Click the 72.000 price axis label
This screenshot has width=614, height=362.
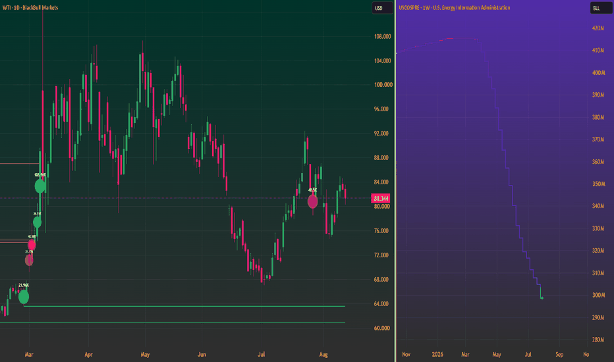click(381, 255)
